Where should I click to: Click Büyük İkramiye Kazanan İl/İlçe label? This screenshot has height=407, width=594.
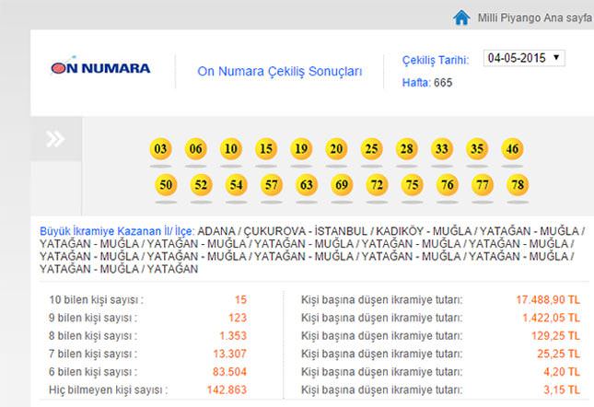[117, 231]
